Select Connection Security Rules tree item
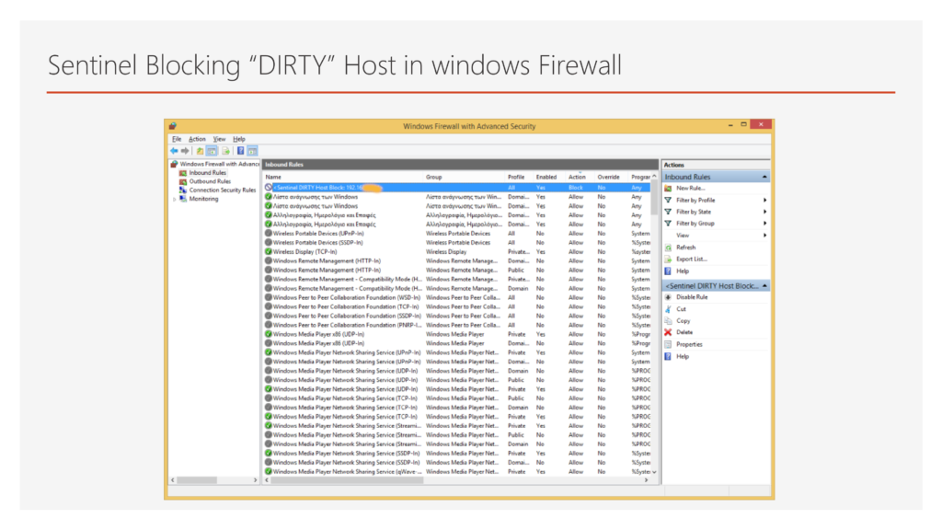 (x=222, y=190)
